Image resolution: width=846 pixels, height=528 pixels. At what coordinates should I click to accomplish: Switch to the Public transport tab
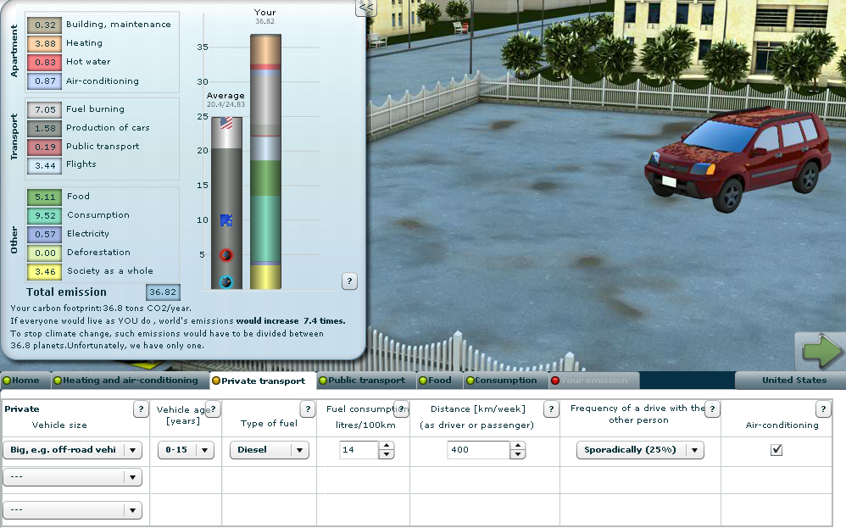pos(366,381)
